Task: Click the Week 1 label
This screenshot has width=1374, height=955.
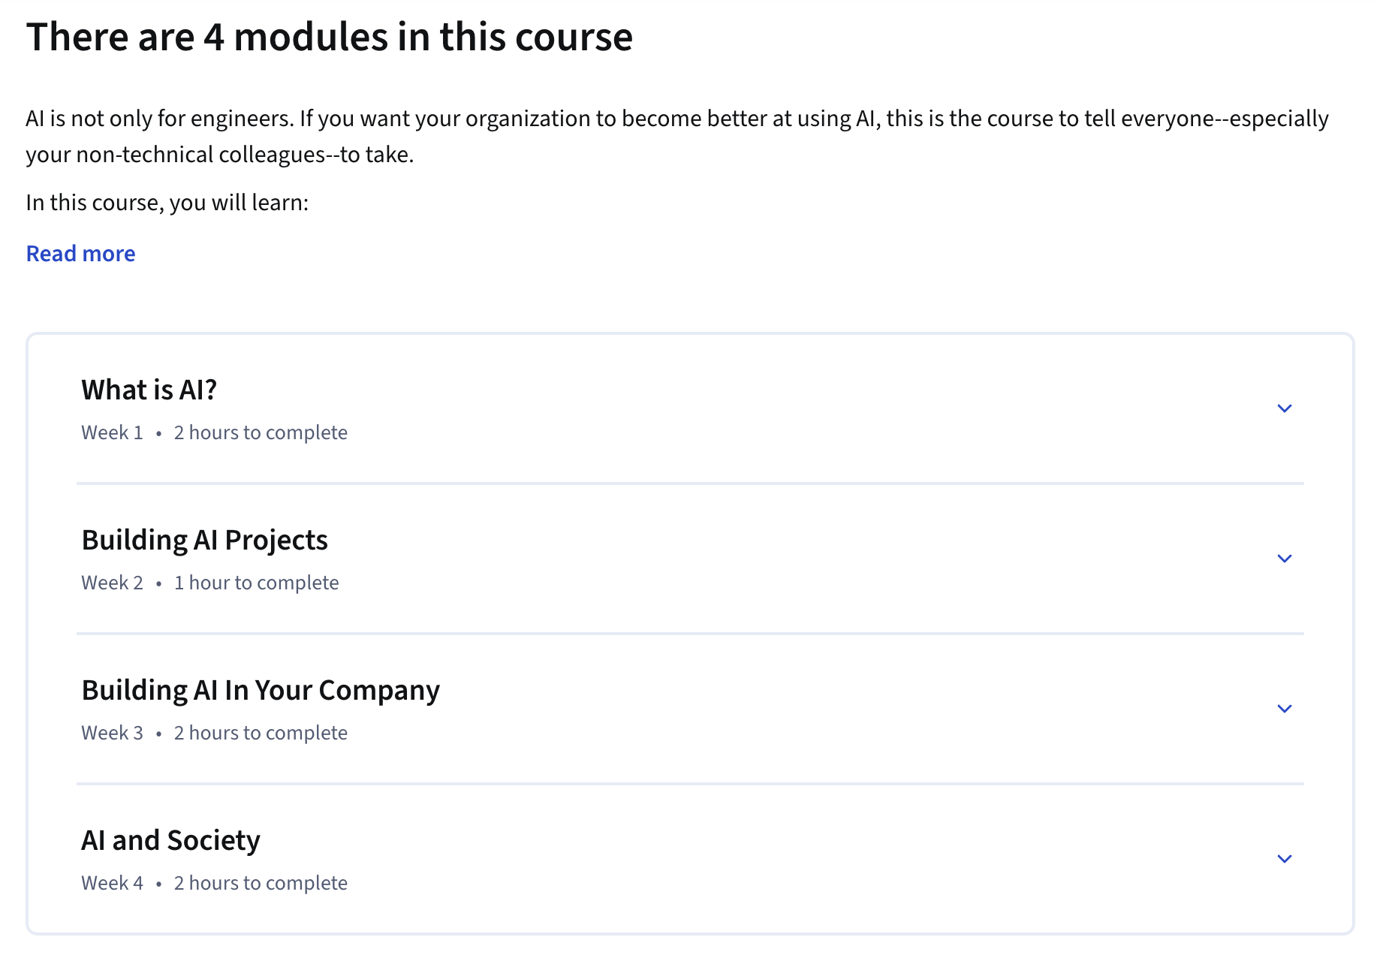Action: point(111,432)
